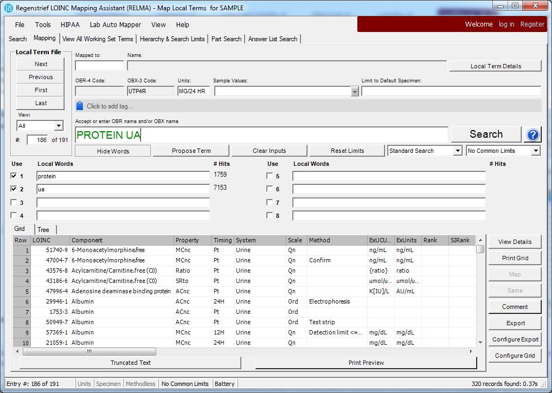Jump to First local term
This screenshot has width=552, height=393.
[x=41, y=90]
